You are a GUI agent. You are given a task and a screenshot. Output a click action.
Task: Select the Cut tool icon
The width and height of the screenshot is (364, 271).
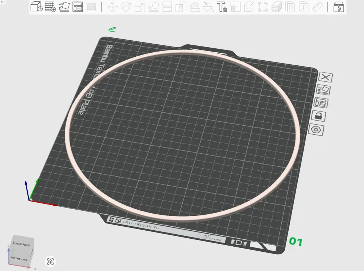pyautogui.click(x=167, y=7)
